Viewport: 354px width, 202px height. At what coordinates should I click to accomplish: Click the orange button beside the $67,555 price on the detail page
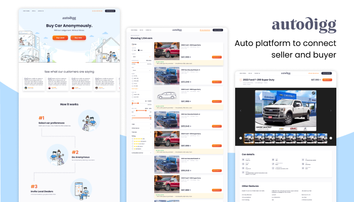click(327, 80)
